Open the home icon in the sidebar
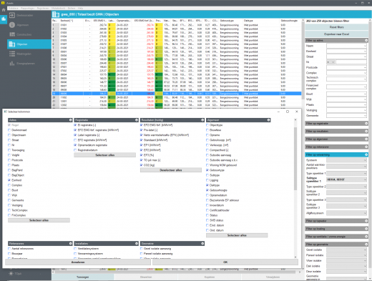This screenshot has width=372, height=281. click(x=4, y=10)
